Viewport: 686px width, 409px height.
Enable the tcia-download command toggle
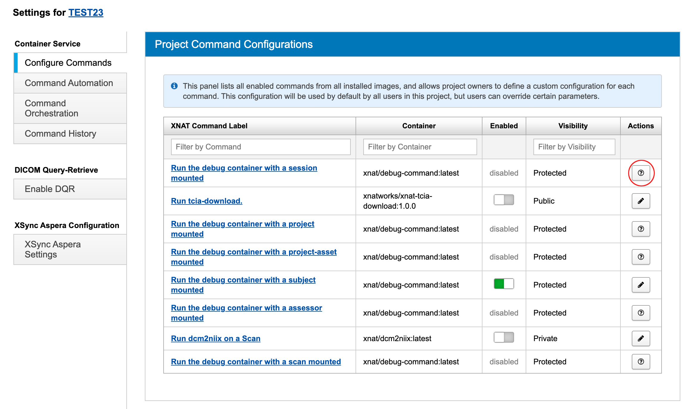point(504,200)
